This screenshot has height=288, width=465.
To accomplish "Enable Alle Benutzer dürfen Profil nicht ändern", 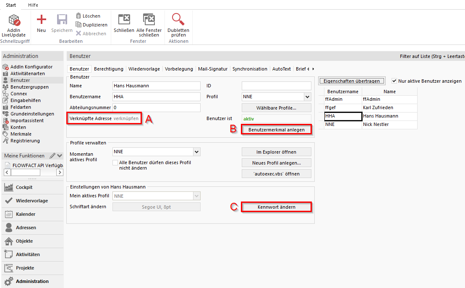I will point(115,162).
